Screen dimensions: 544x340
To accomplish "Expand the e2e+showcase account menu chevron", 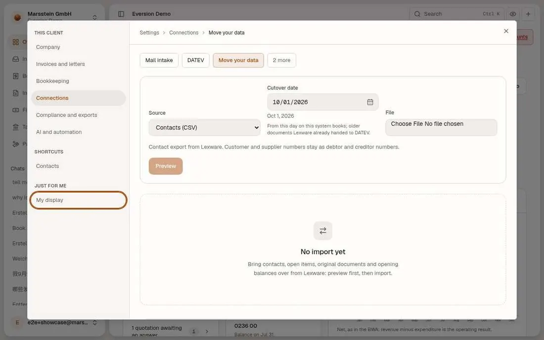I will tap(95, 323).
